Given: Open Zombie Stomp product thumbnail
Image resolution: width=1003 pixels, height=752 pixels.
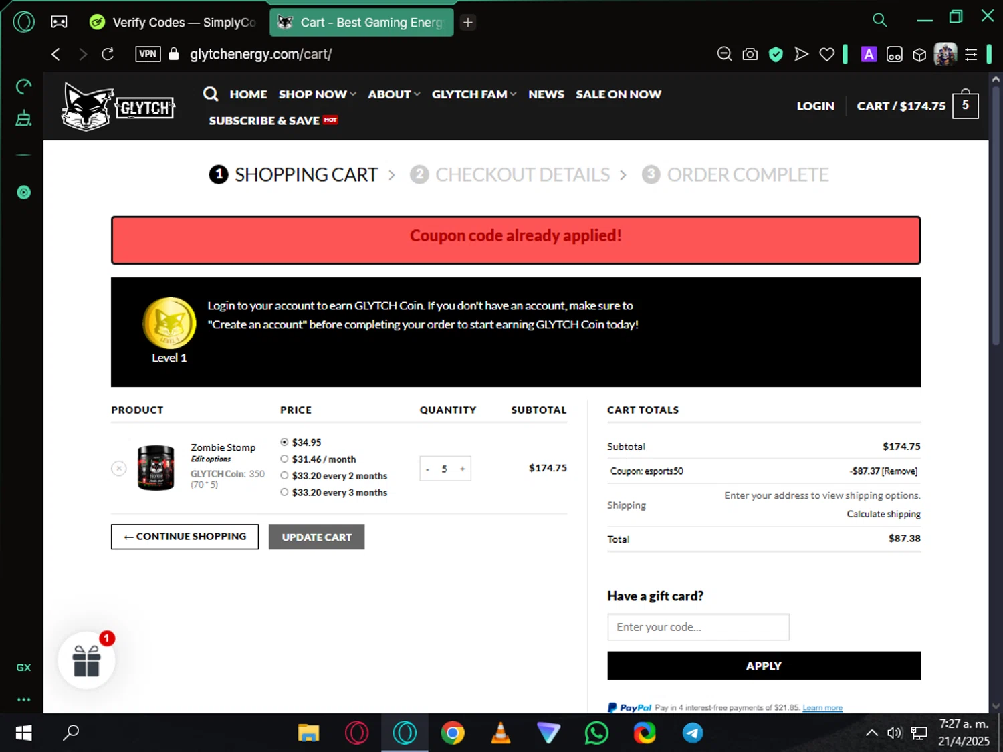Looking at the screenshot, I should (156, 467).
